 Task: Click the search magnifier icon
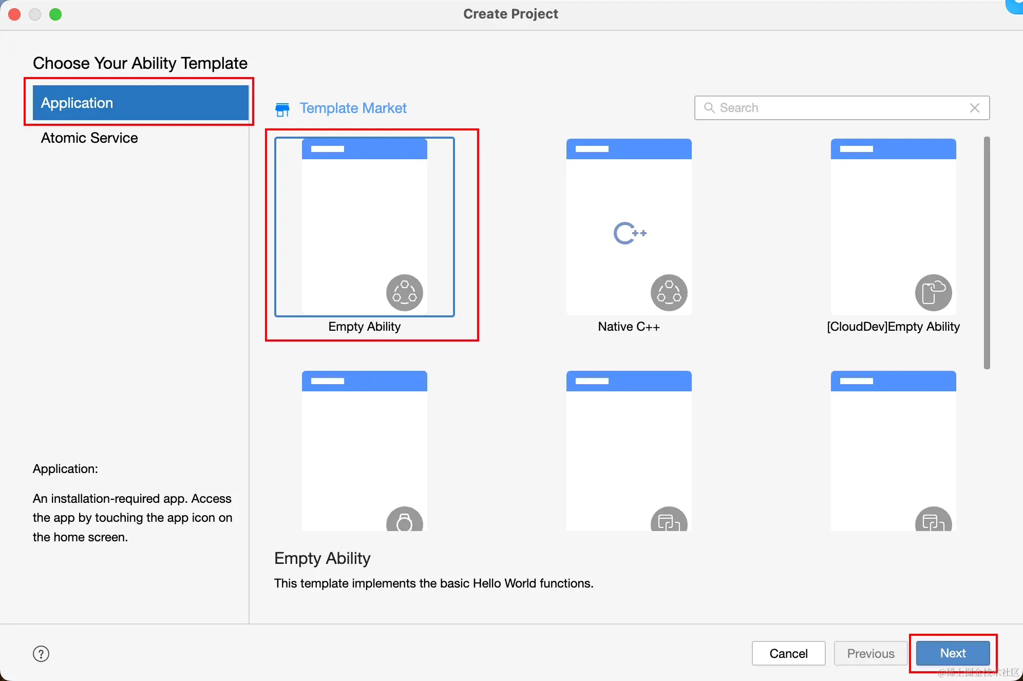[x=709, y=108]
